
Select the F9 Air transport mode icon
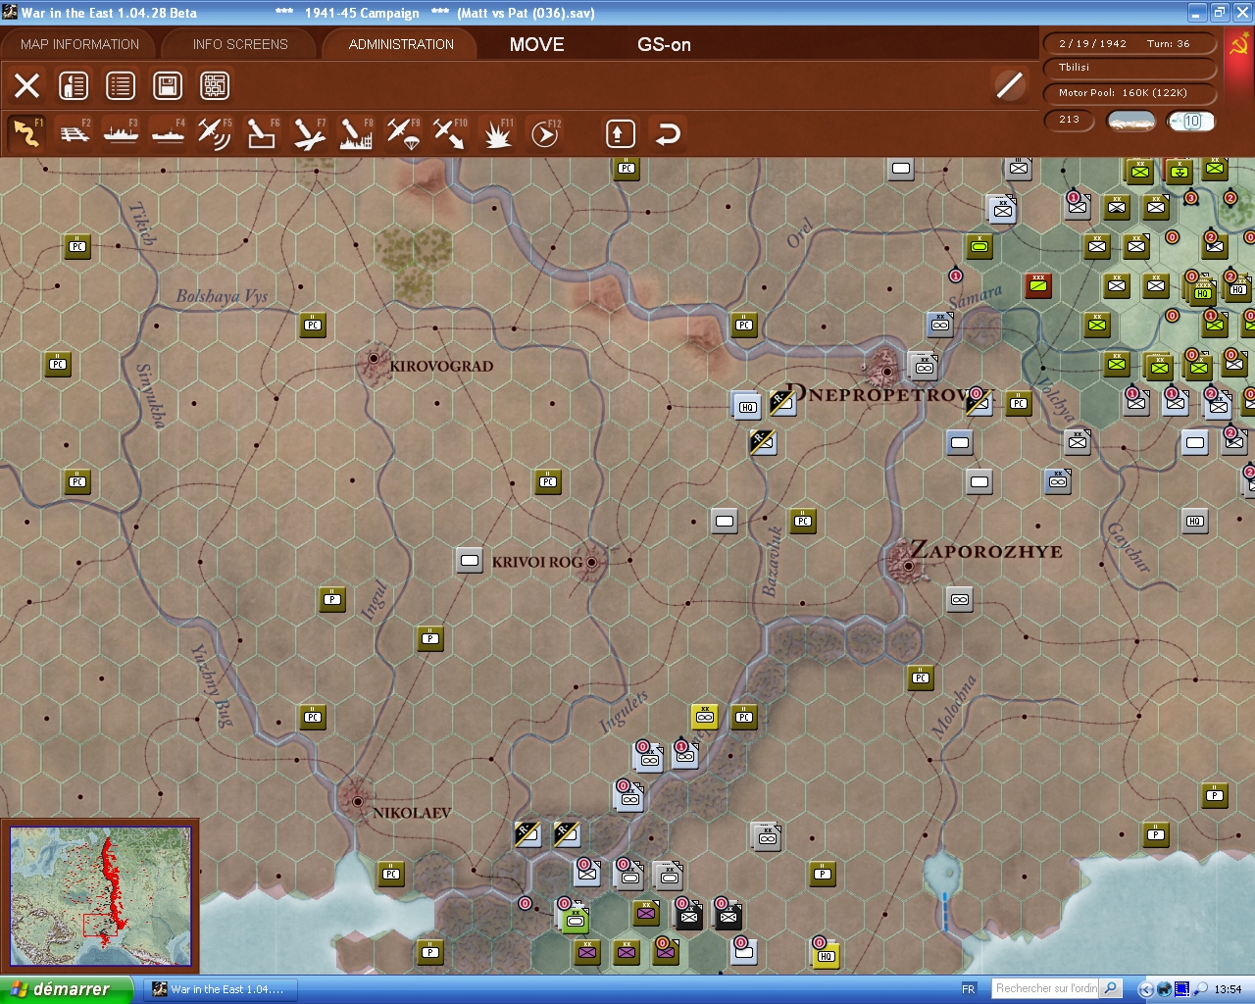(x=403, y=133)
